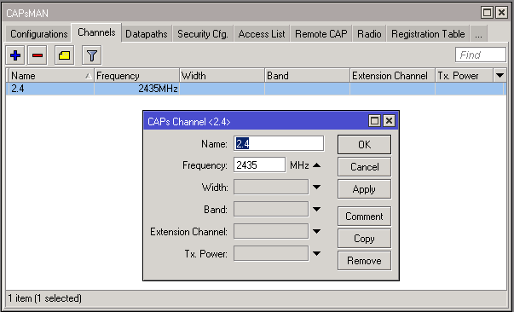Maximize the CAPsMAN window
514x312 pixels.
pyautogui.click(x=487, y=13)
